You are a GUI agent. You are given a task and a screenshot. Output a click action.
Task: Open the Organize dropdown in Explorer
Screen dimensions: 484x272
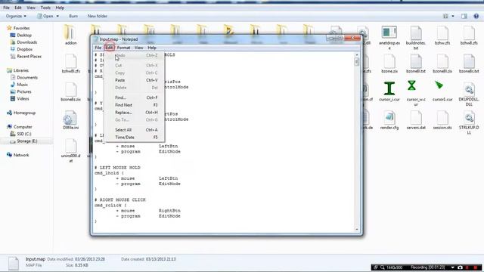pos(16,16)
